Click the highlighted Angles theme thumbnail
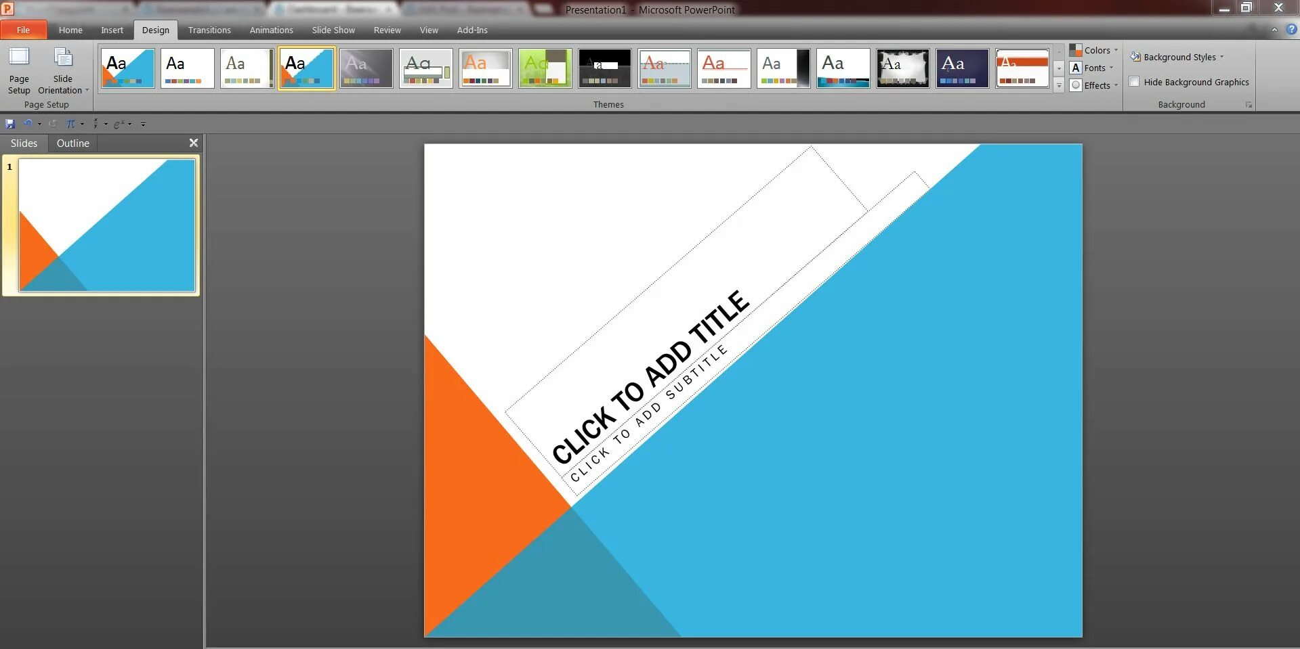The width and height of the screenshot is (1300, 649). pos(307,68)
